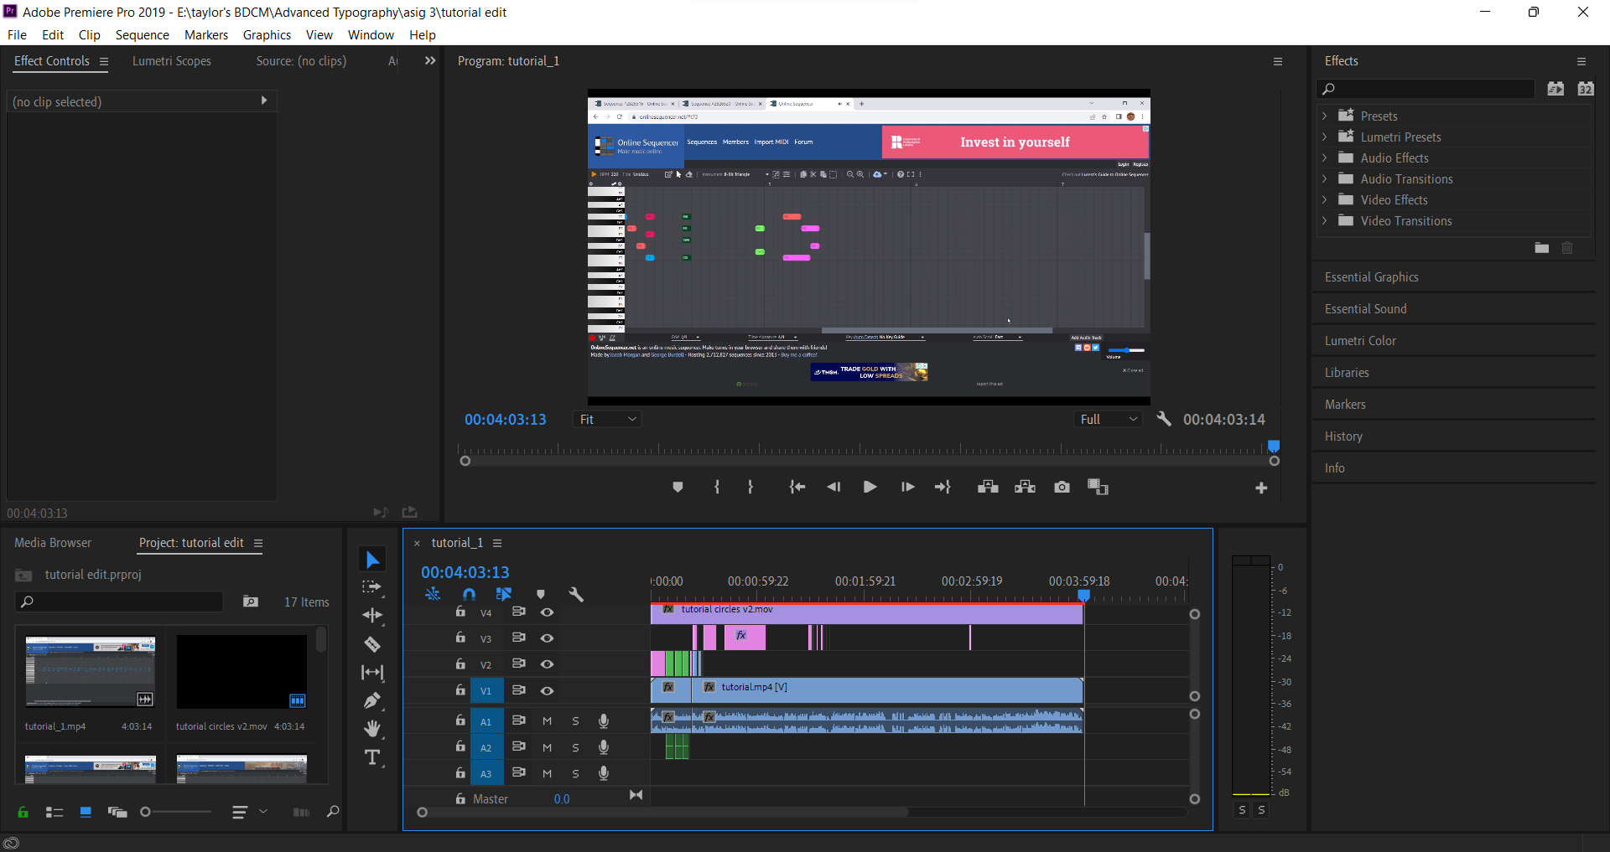Select the Ripple Edit tool
Viewport: 1610px width, 852px height.
(x=372, y=616)
